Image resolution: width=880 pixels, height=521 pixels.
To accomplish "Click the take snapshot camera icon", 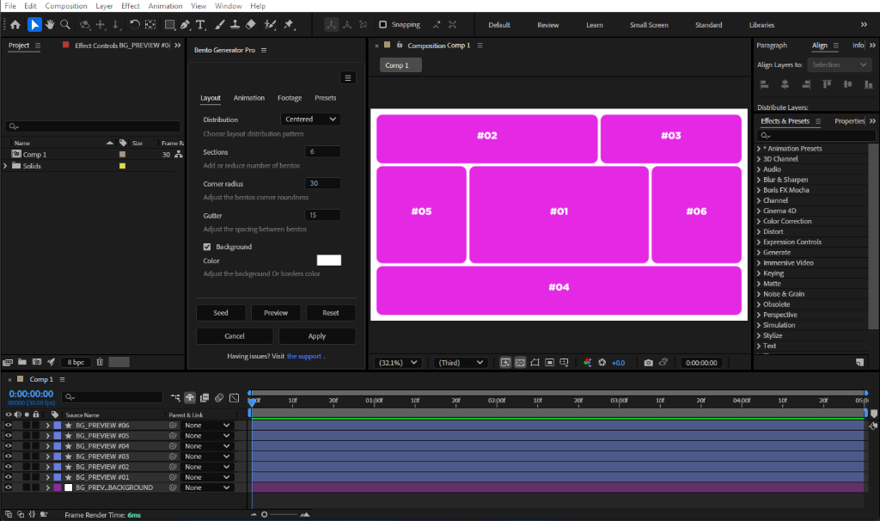I will [x=648, y=363].
